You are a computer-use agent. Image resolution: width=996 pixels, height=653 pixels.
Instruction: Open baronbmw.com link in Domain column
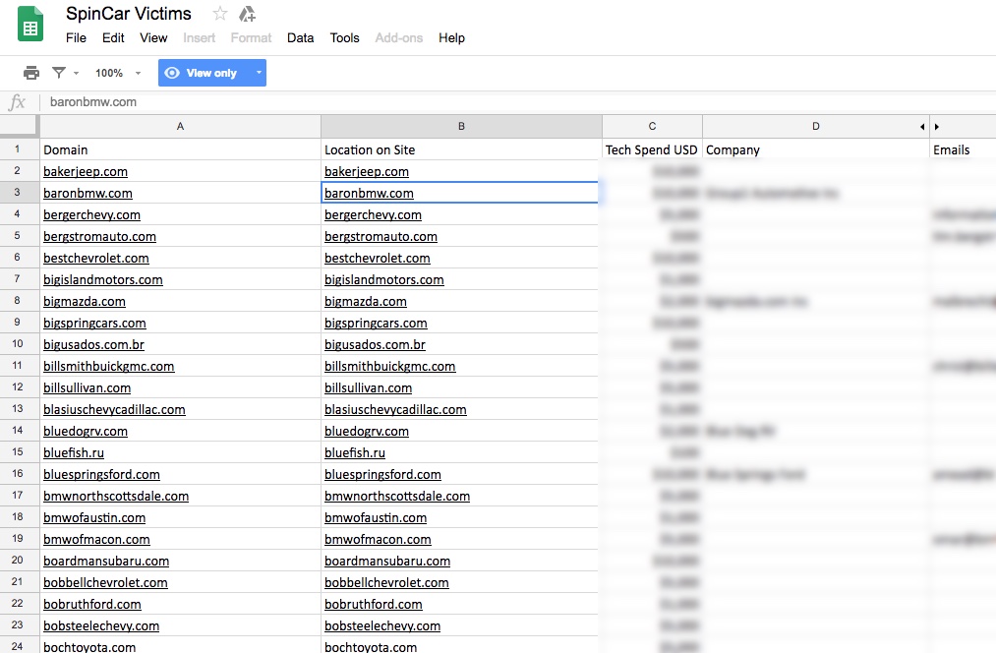(88, 193)
